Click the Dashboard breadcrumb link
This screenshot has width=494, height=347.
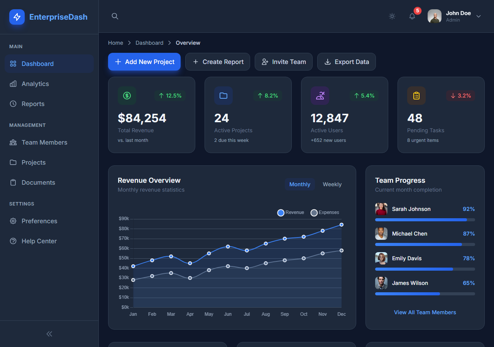149,43
